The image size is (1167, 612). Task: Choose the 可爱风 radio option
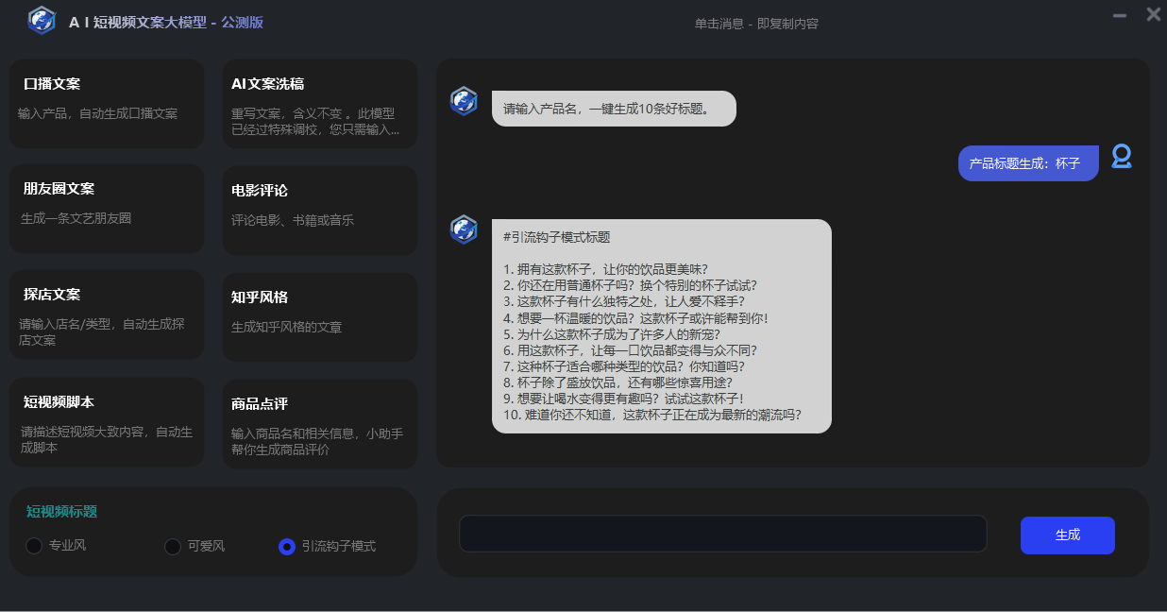(173, 546)
